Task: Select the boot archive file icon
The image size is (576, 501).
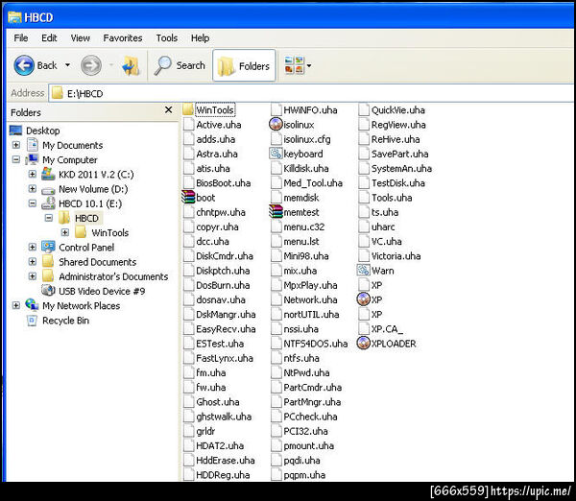Action: (x=188, y=198)
